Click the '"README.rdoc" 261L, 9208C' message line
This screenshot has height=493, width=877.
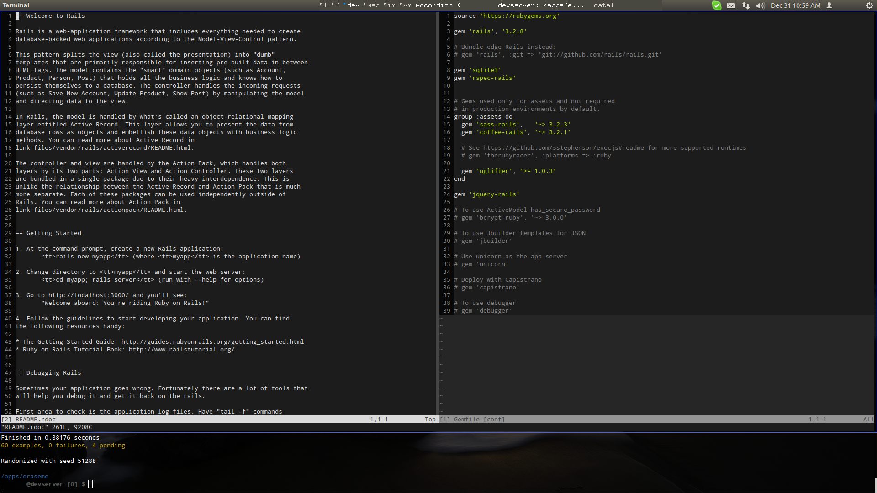[47, 427]
